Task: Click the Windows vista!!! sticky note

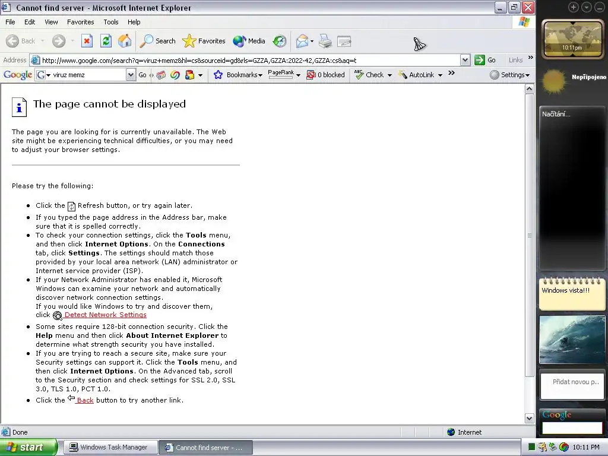Action: pyautogui.click(x=572, y=294)
